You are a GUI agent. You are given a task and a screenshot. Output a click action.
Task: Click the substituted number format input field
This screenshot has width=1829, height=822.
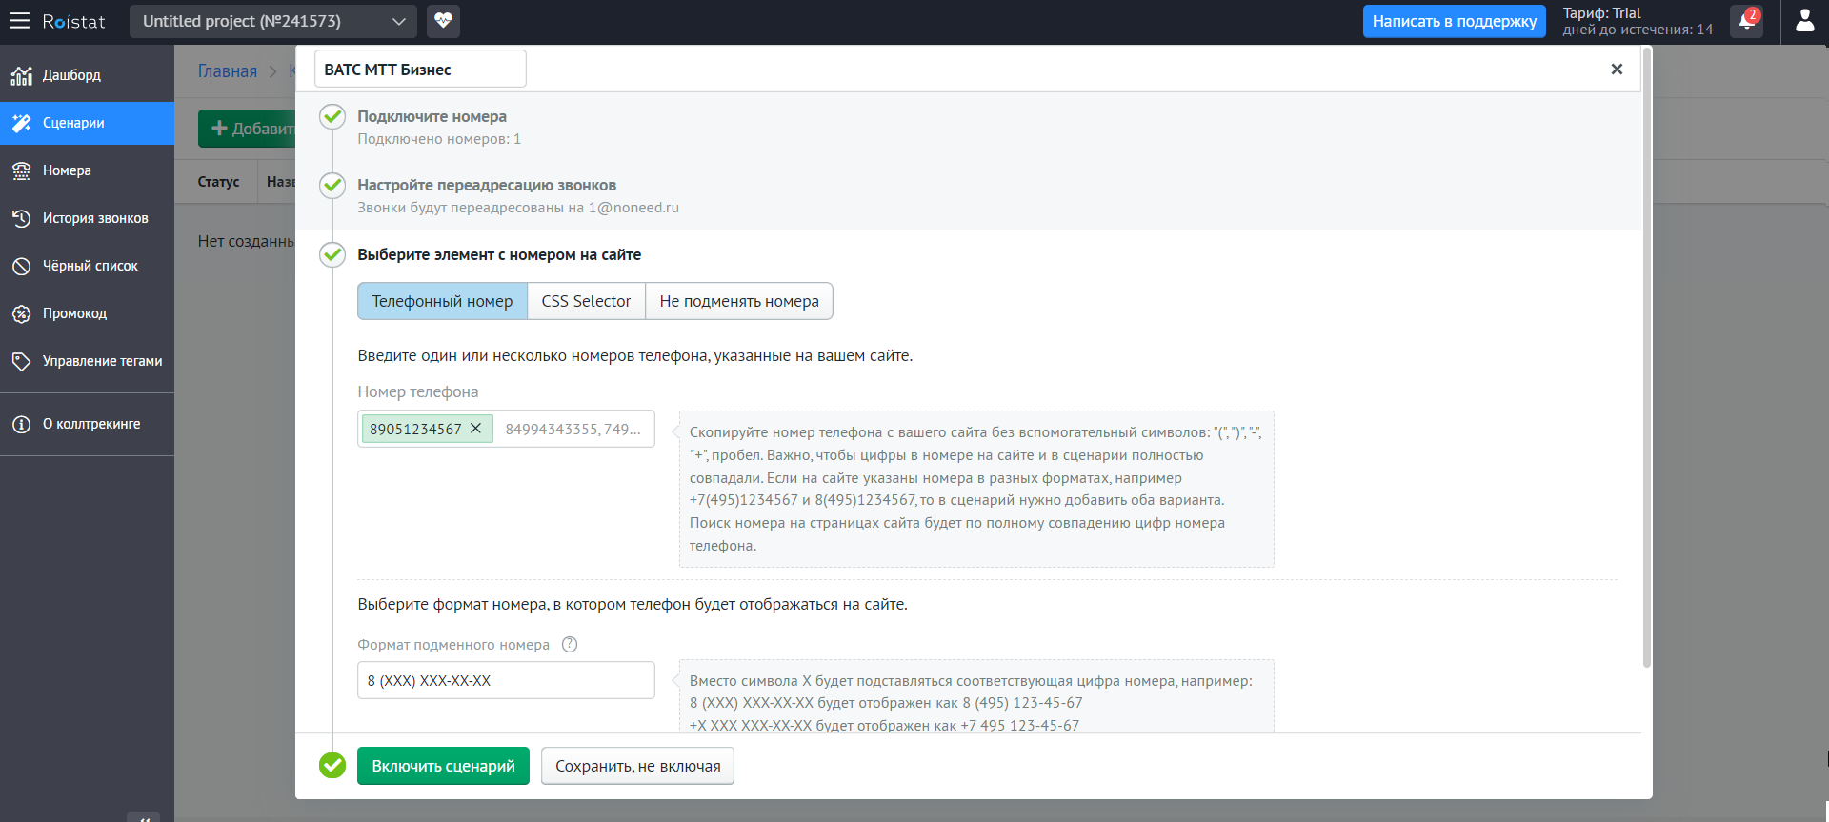point(506,680)
